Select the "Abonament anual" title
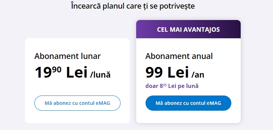Image resolution: width=273 pixels, height=130 pixels. click(x=179, y=56)
